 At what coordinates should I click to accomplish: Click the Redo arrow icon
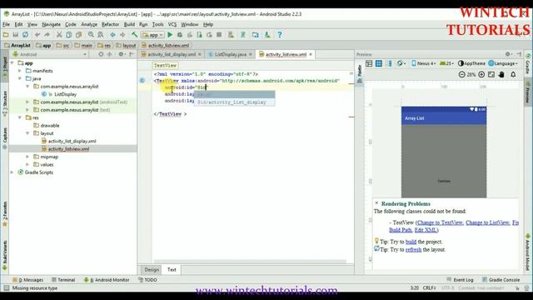(47, 35)
